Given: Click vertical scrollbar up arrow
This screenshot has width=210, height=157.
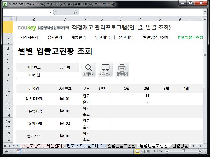Looking at the screenshot, I should coord(205,19).
